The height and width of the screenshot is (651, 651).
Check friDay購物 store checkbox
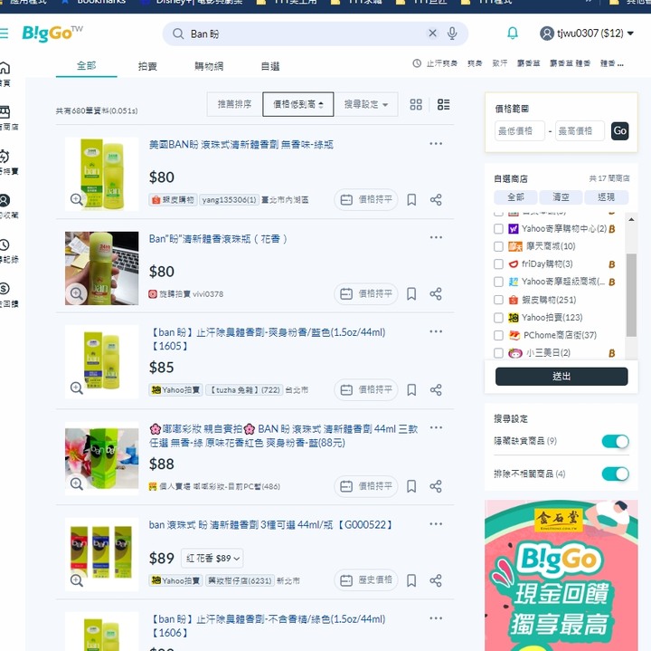(x=498, y=264)
